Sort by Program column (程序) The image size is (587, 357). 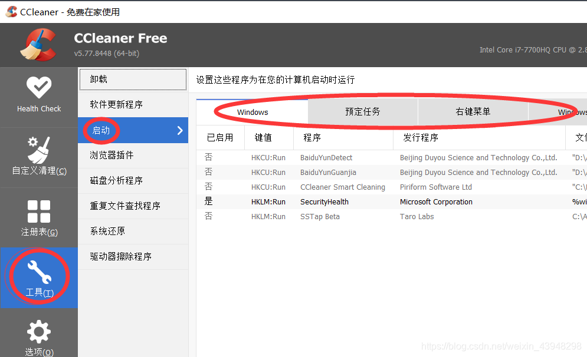[x=343, y=138]
